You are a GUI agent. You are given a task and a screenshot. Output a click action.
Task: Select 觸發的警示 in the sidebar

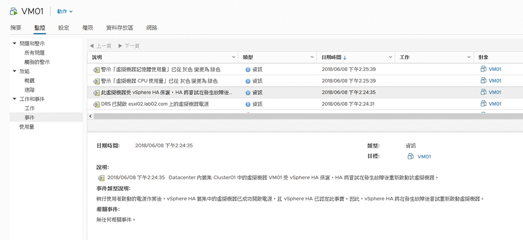pos(37,62)
